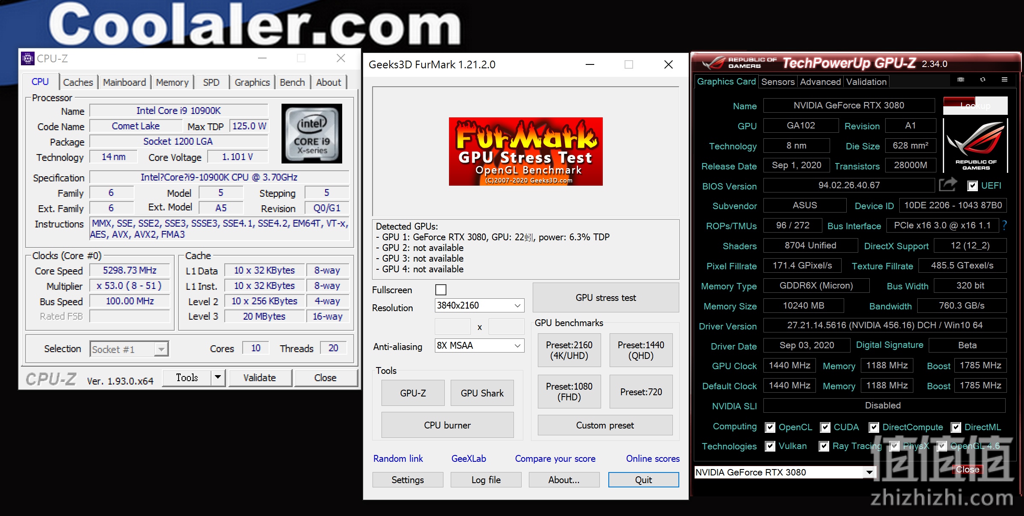
Task: Toggle the UEFI checkbox
Action: 972,186
